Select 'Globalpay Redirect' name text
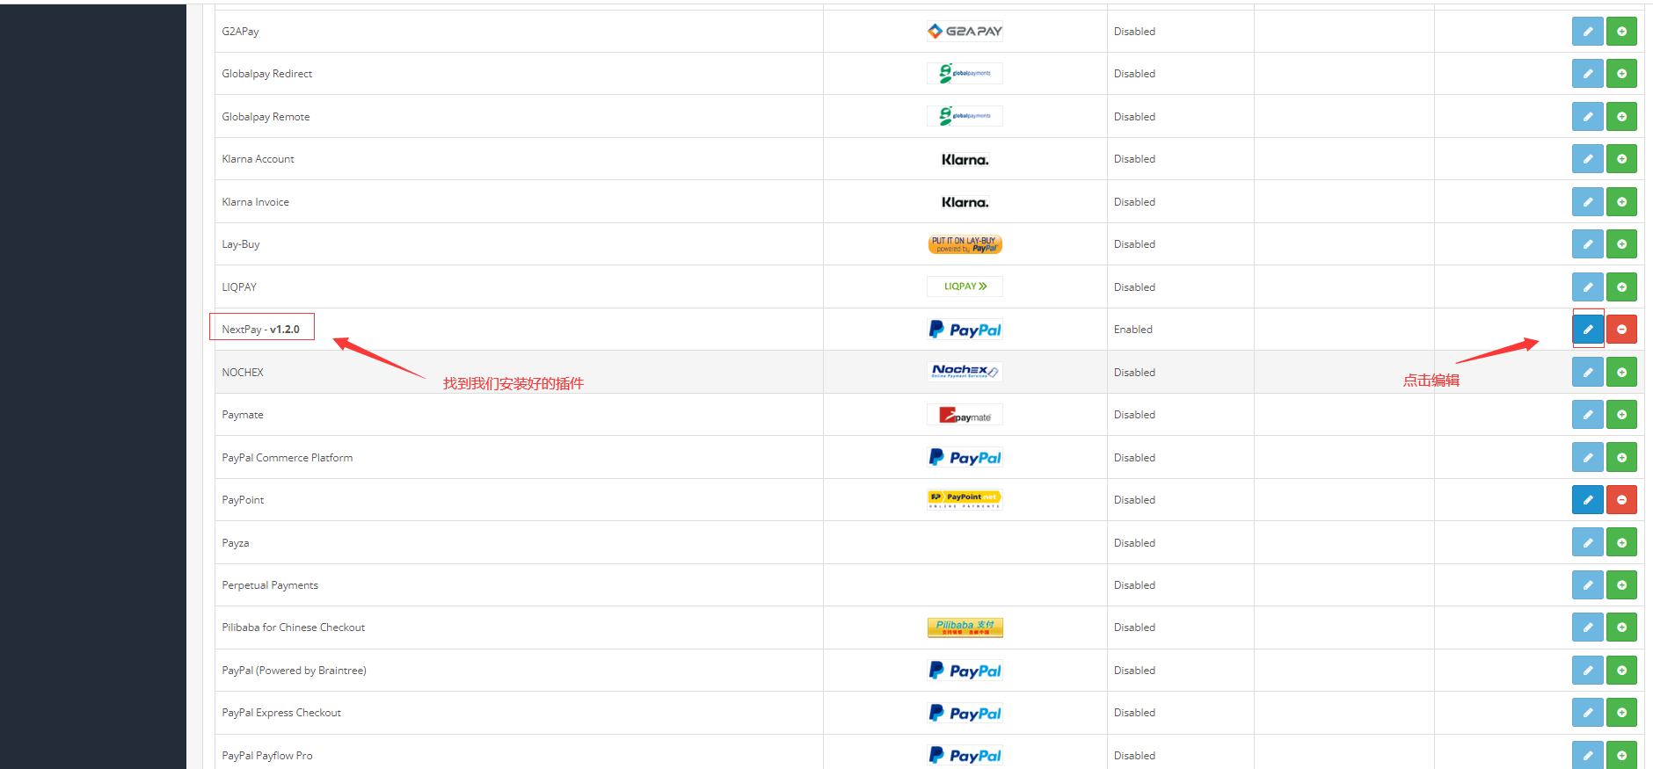 pos(266,74)
